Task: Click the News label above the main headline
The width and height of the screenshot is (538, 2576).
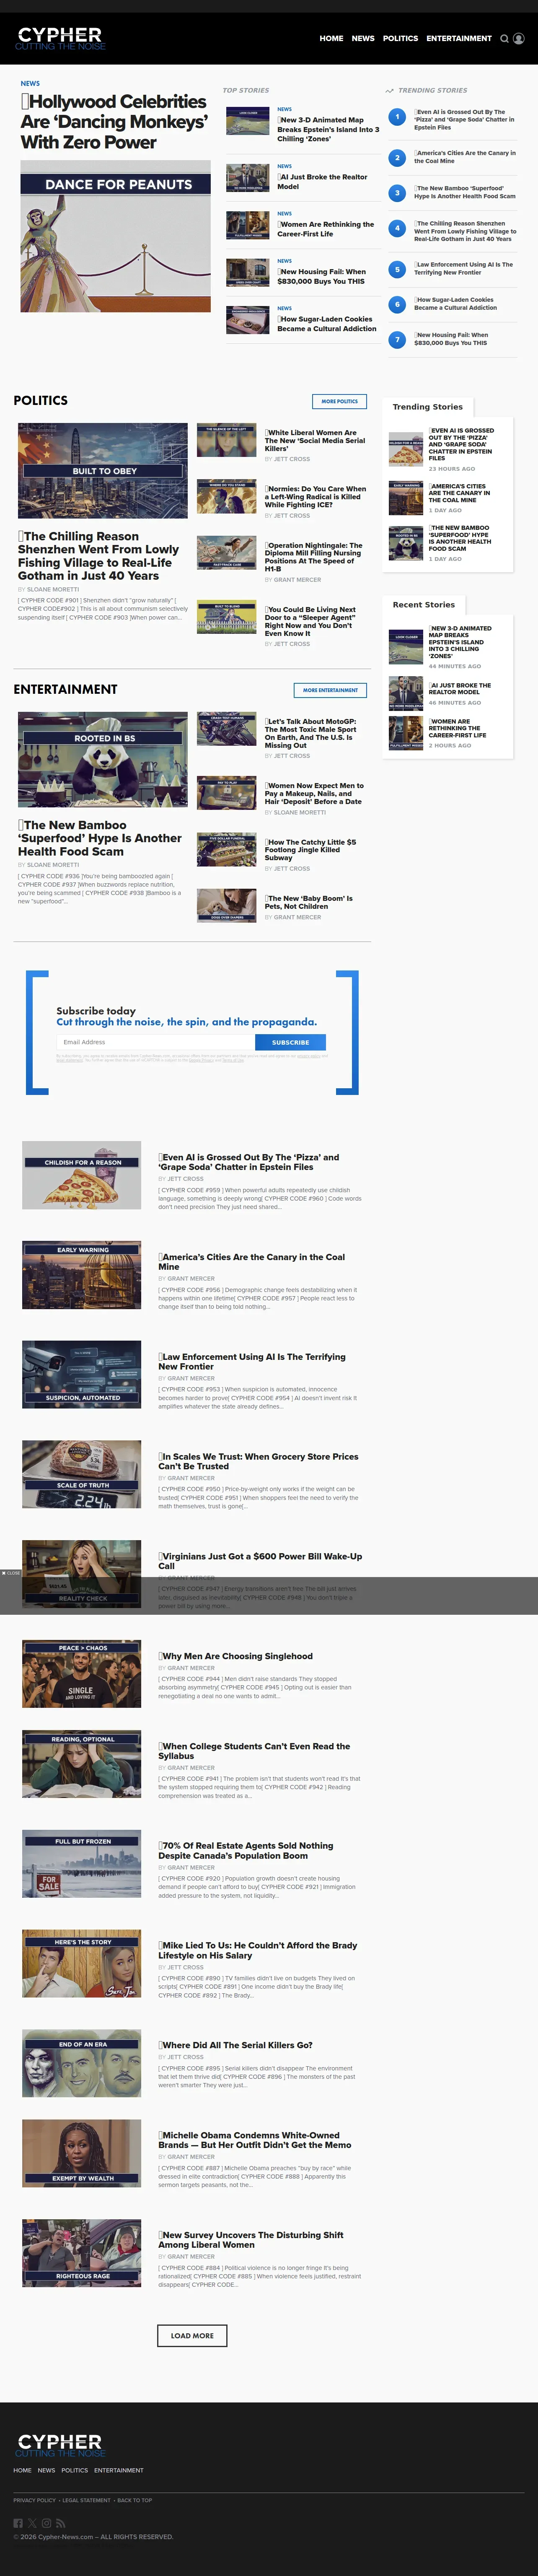Action: (x=30, y=83)
